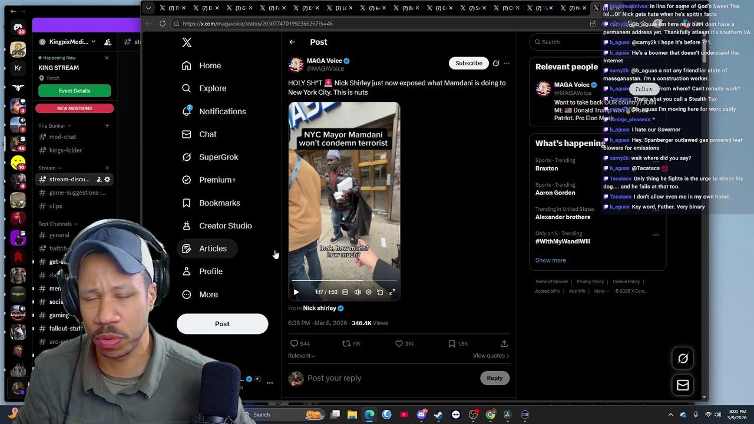754x424 pixels.
Task: Like the post with 31K likes
Action: [399, 343]
